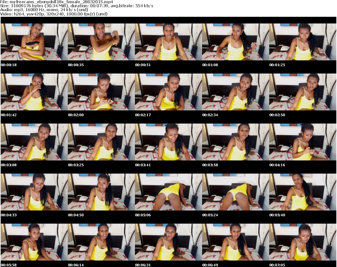The height and width of the screenshot is (267, 337).
Task: Click the File name header line
Action: tap(57, 2)
